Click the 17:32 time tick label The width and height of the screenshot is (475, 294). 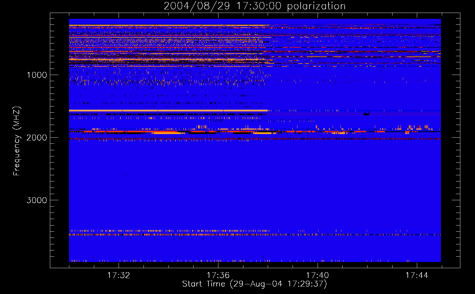click(x=119, y=275)
